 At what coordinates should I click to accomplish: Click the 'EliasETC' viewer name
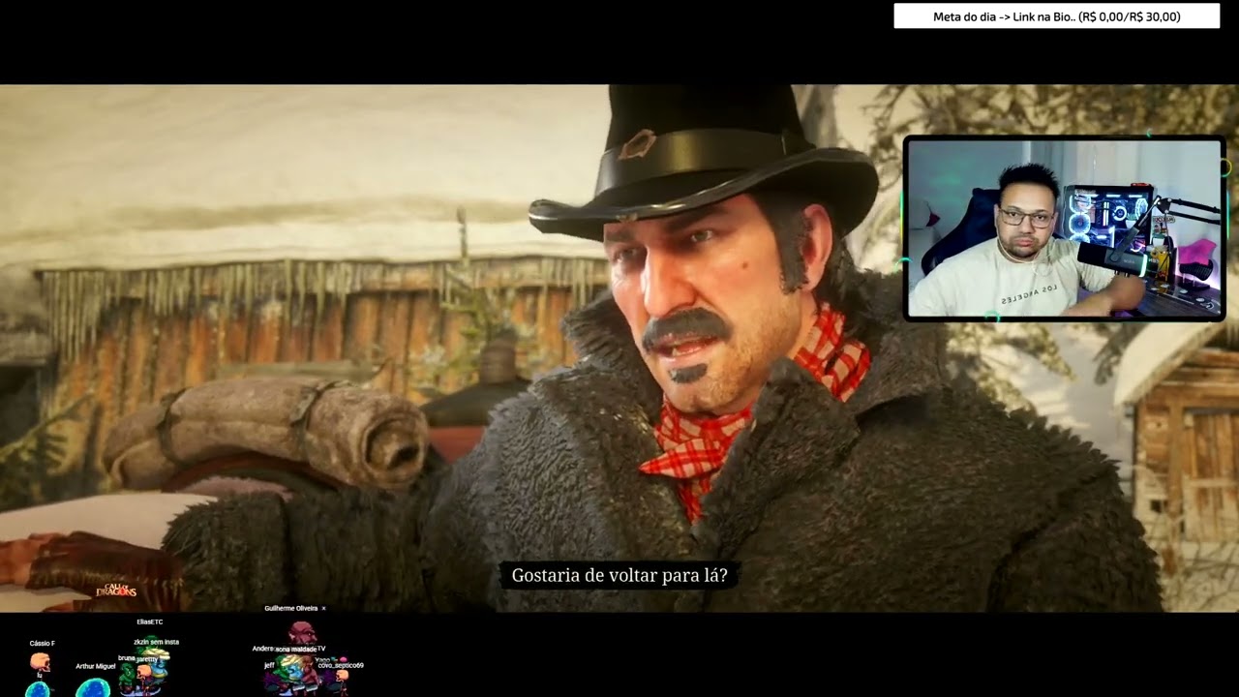coord(150,621)
